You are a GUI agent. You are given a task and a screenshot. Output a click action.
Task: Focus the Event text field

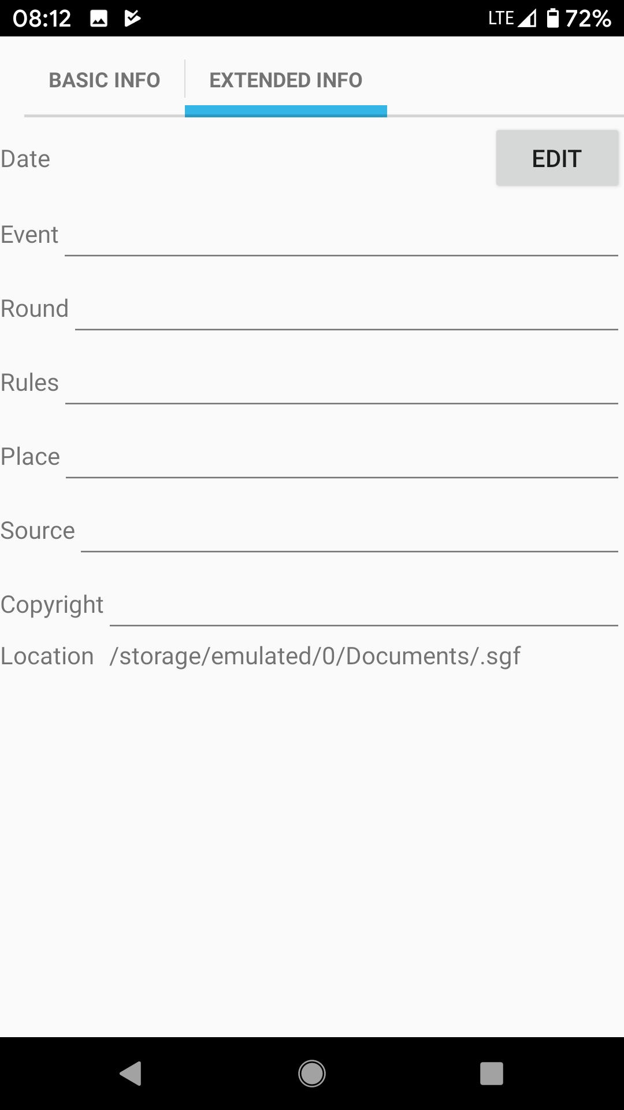coord(341,236)
